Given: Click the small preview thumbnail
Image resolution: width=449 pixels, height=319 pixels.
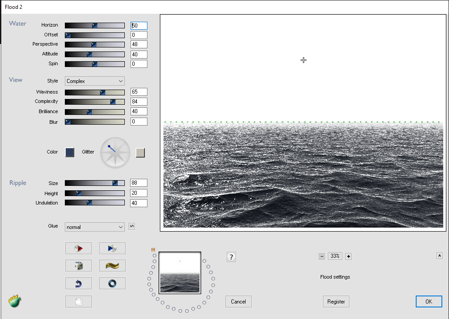Looking at the screenshot, I should [179, 272].
